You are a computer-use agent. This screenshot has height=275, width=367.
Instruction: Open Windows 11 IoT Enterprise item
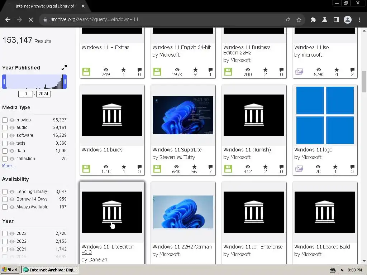click(253, 247)
